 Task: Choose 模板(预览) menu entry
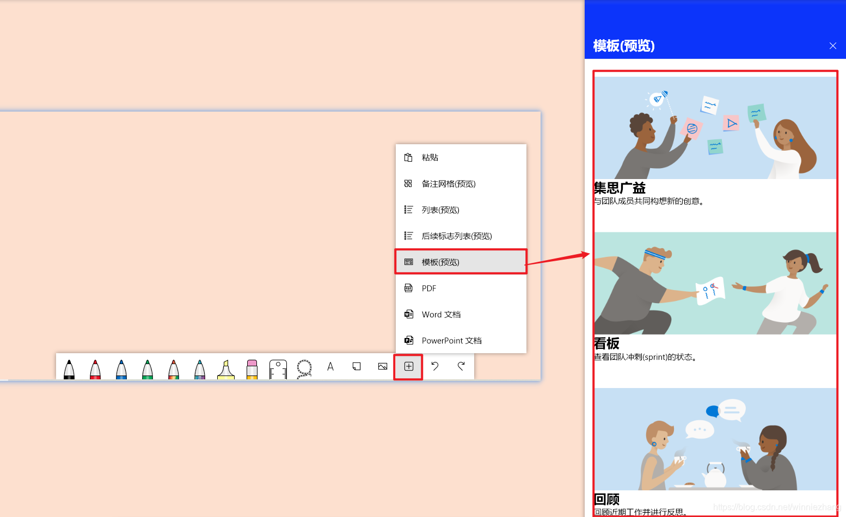pos(461,262)
